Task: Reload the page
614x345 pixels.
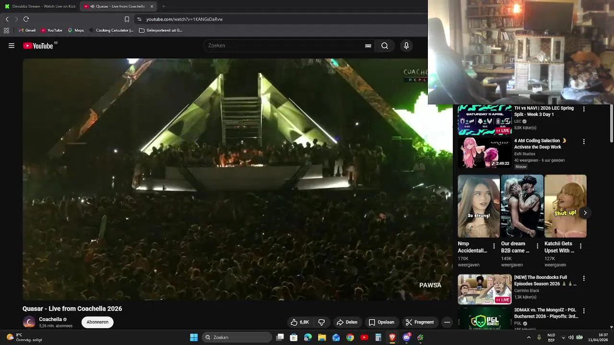Action: (x=26, y=19)
